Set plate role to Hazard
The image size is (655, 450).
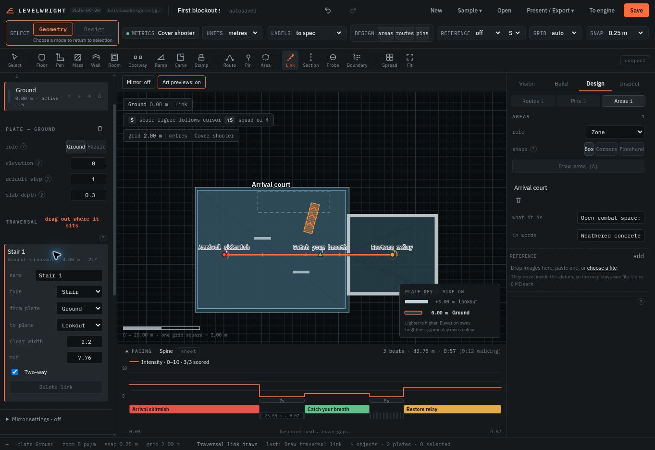(x=97, y=147)
